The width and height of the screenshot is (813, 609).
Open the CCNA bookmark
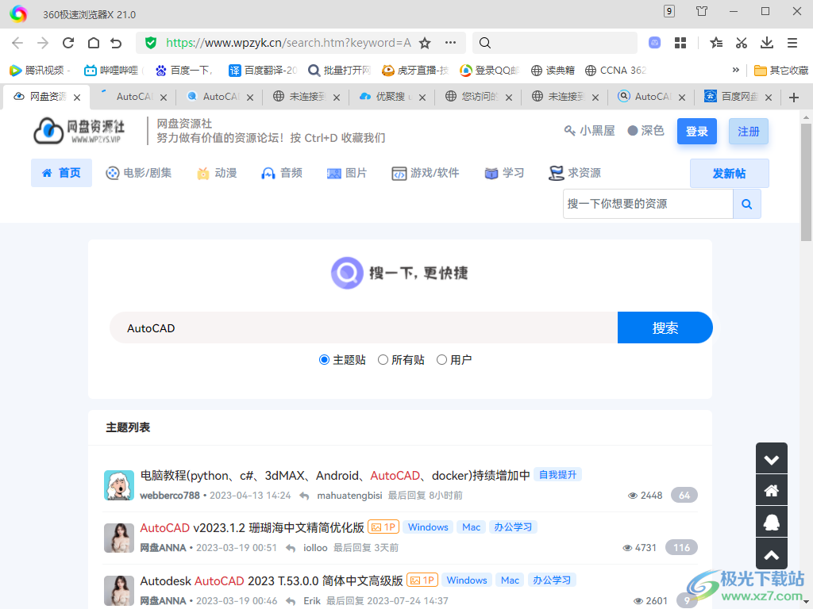[x=615, y=71]
